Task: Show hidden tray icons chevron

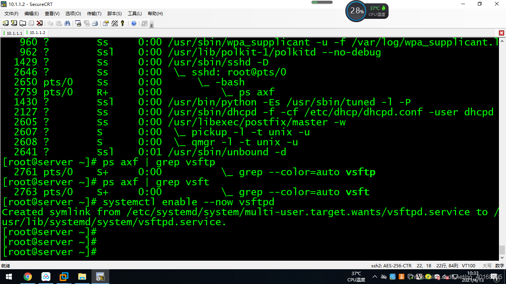Action: [375, 277]
